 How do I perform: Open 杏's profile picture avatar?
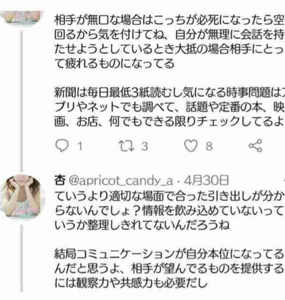pos(22,196)
